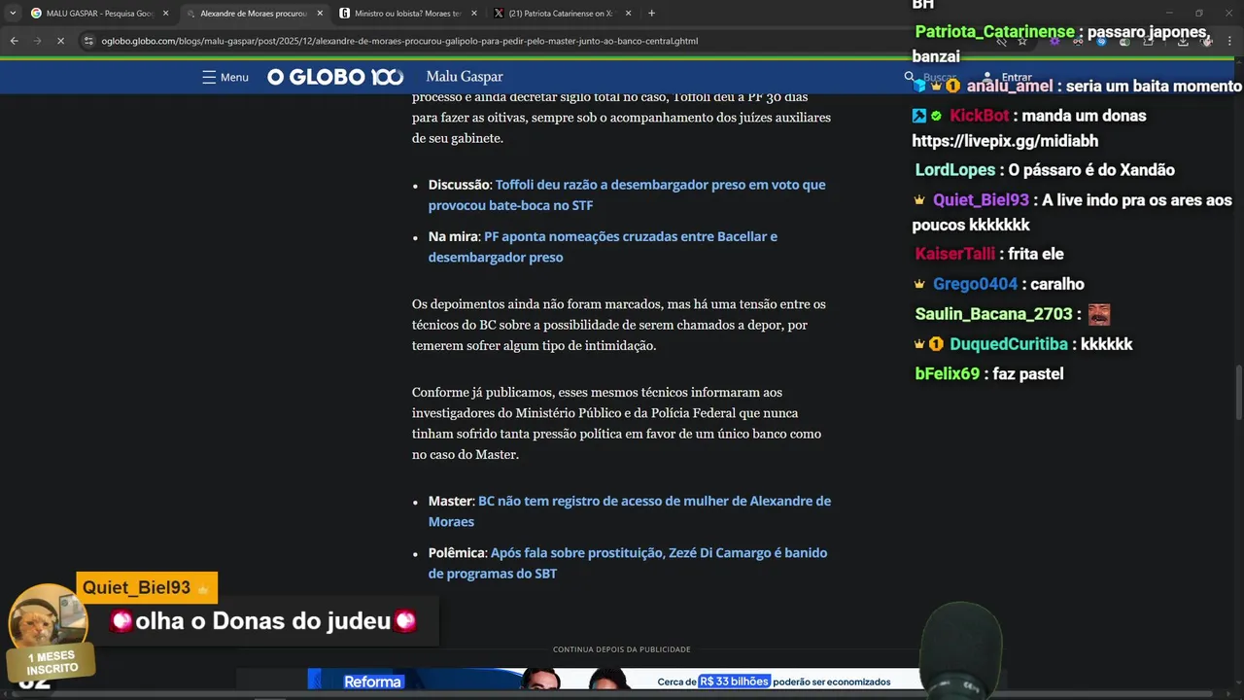
Task: Open the tab search dropdown arrow
Action: coord(12,14)
